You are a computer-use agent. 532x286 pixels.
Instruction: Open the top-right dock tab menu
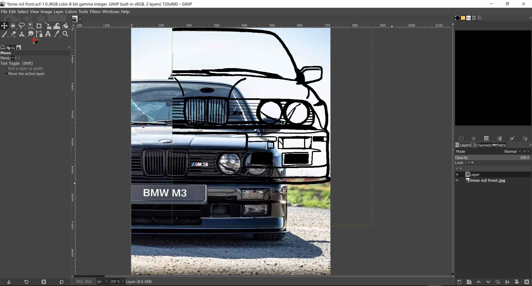(530, 18)
